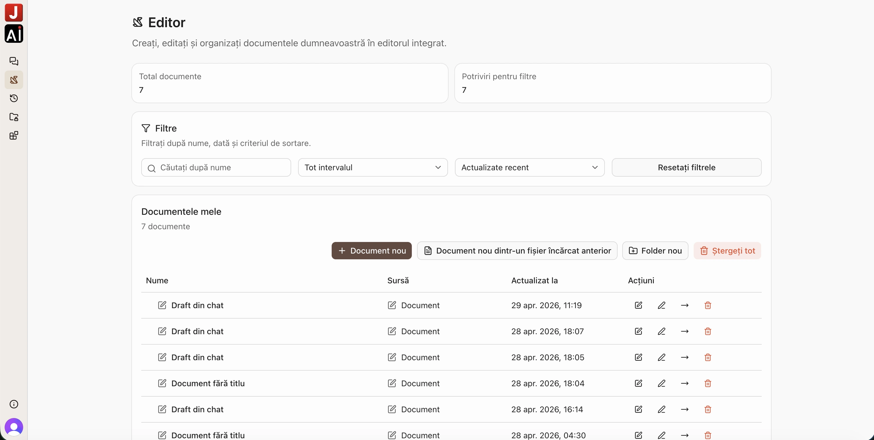Click the date 28 apr. 2026, 18:07
Image resolution: width=874 pixels, height=440 pixels.
pyautogui.click(x=547, y=331)
